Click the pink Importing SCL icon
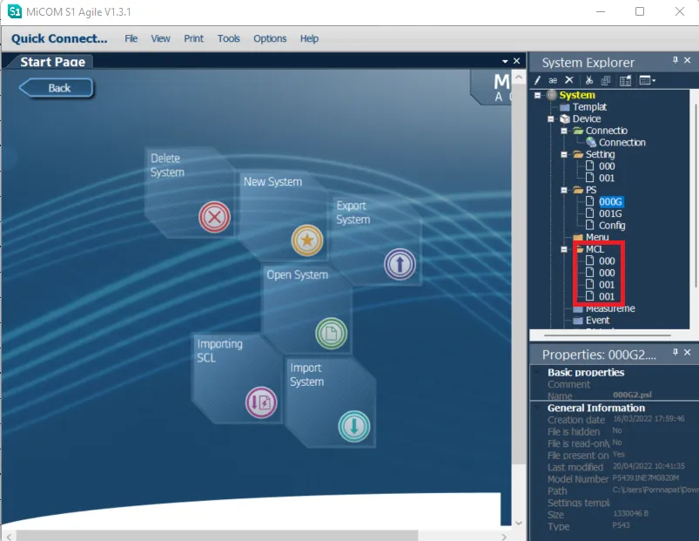This screenshot has width=699, height=541. pyautogui.click(x=261, y=402)
